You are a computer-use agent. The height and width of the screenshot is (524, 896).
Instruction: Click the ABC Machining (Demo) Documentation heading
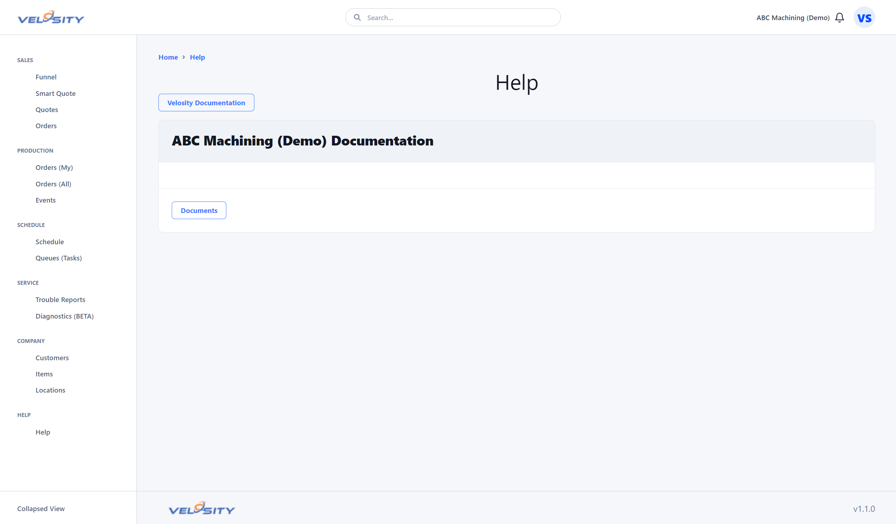(x=302, y=141)
